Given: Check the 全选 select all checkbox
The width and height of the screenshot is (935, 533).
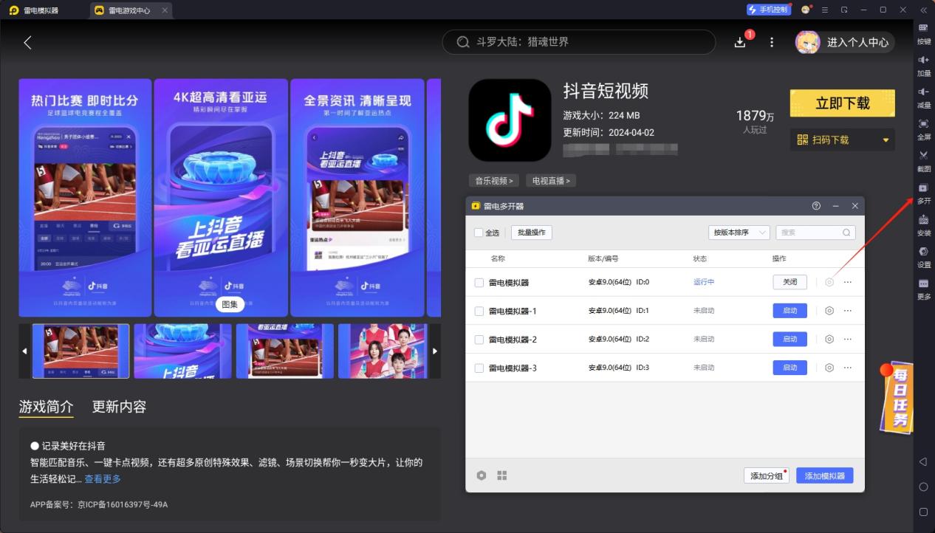Looking at the screenshot, I should (x=479, y=233).
